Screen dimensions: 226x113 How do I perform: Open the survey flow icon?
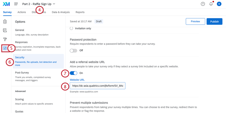[x=5, y=30]
